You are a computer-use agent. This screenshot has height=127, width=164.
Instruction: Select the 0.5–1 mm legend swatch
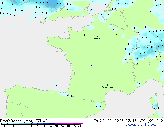click(10, 124)
